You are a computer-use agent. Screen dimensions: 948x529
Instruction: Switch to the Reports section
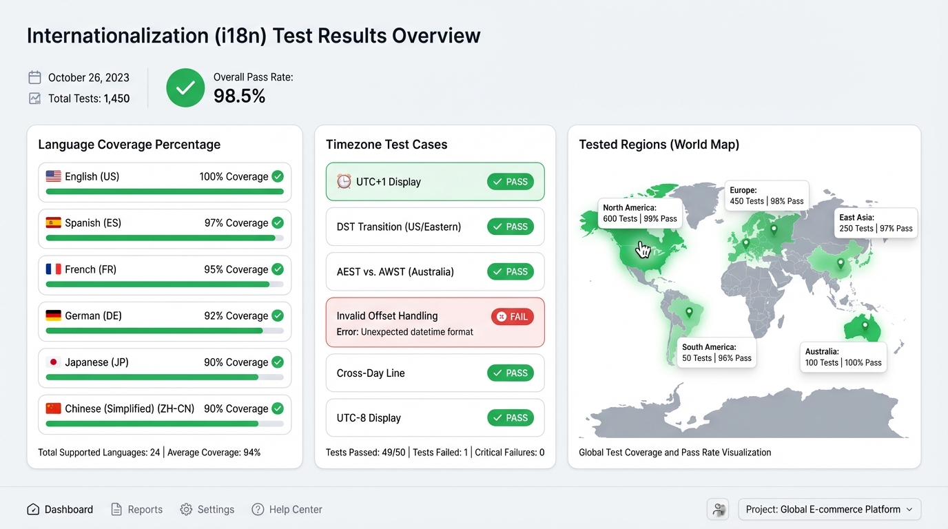[x=145, y=509]
